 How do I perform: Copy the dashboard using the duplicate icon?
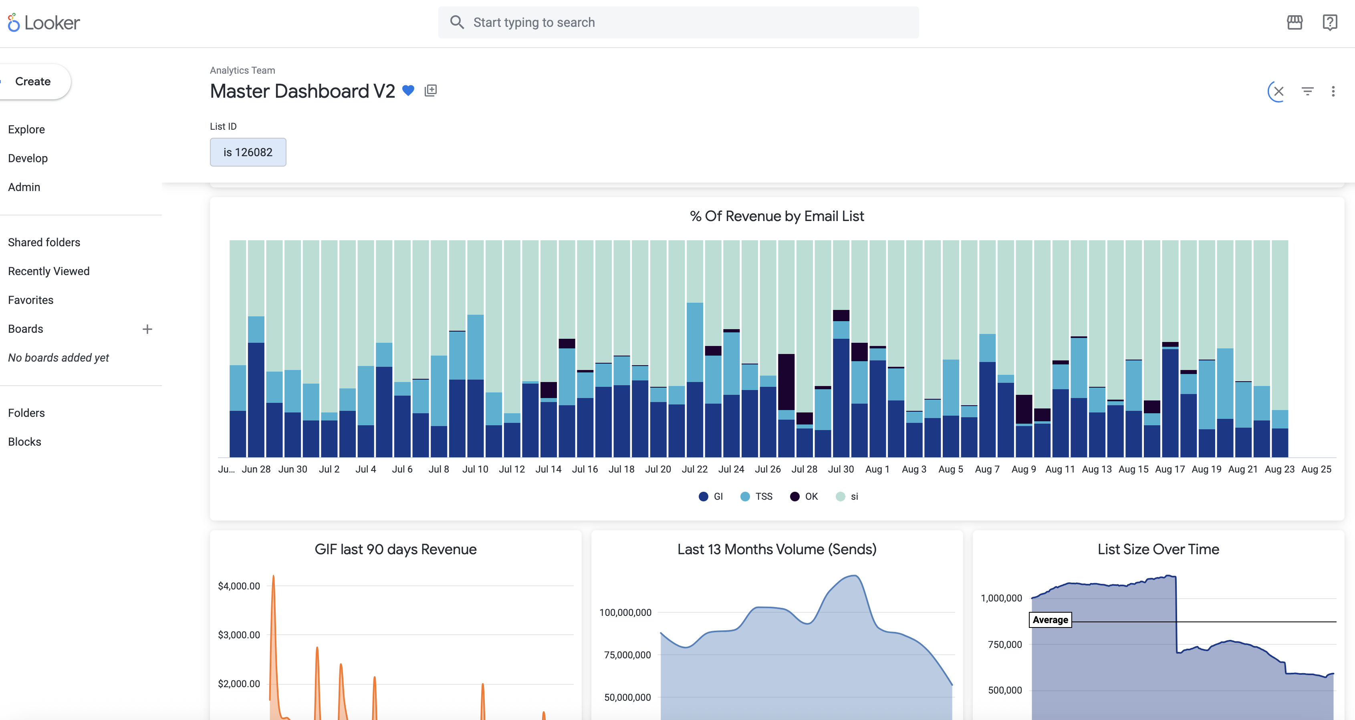430,90
